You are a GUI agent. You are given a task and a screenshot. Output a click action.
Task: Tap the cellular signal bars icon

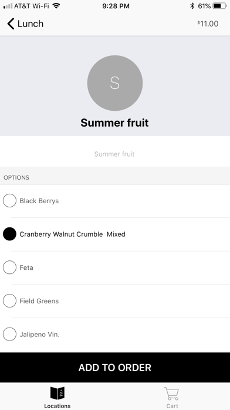[x=8, y=6]
